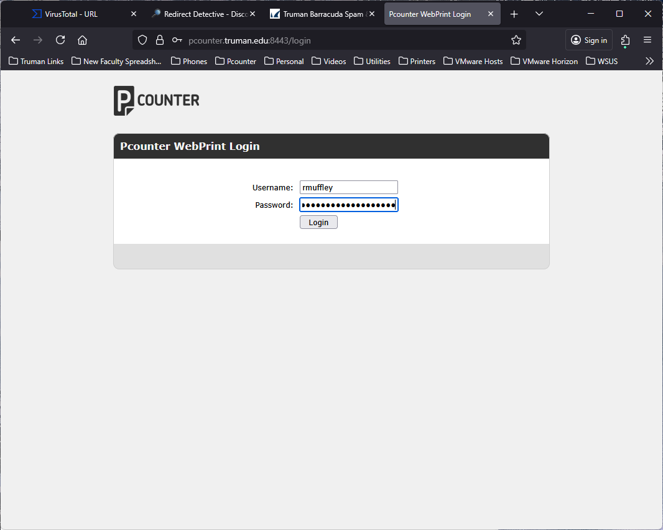Focus the Username input field

pos(349,187)
